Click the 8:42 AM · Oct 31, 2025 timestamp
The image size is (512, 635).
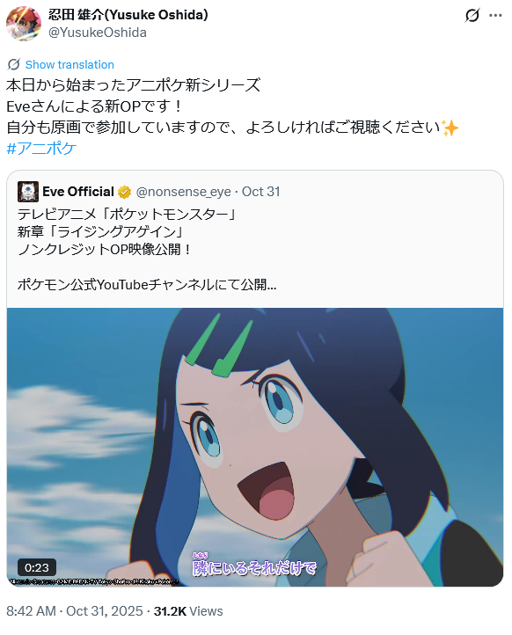pos(75,610)
